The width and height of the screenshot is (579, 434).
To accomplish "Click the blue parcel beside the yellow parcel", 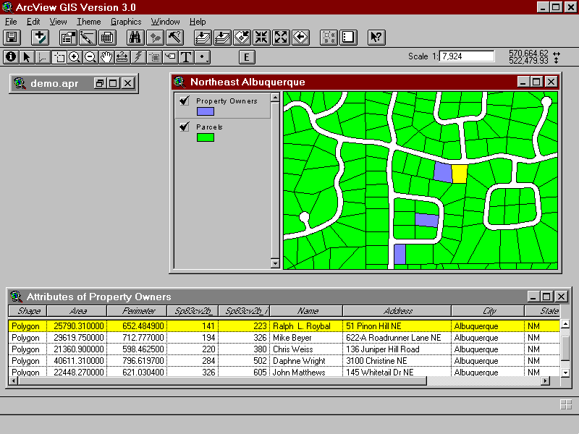I will [442, 172].
